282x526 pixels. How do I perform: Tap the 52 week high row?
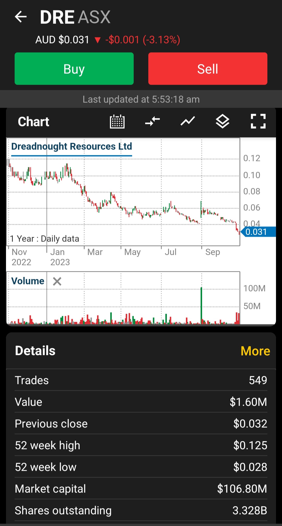pos(141,445)
